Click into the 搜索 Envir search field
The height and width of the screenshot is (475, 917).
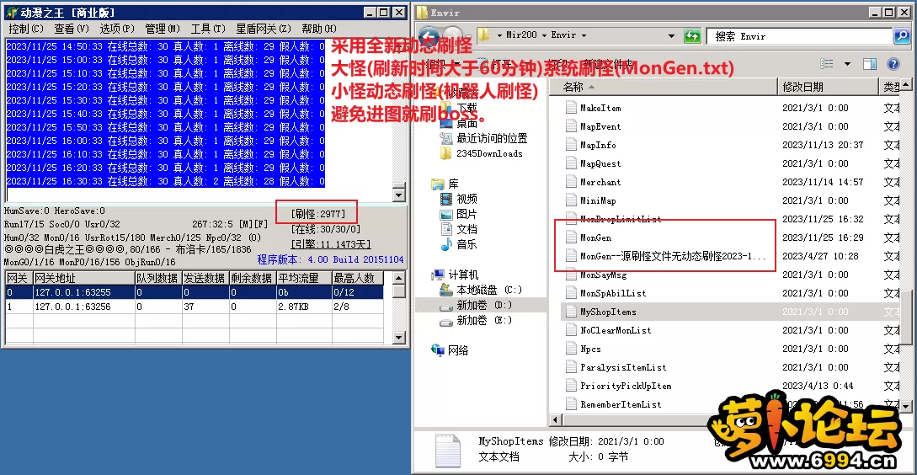800,36
